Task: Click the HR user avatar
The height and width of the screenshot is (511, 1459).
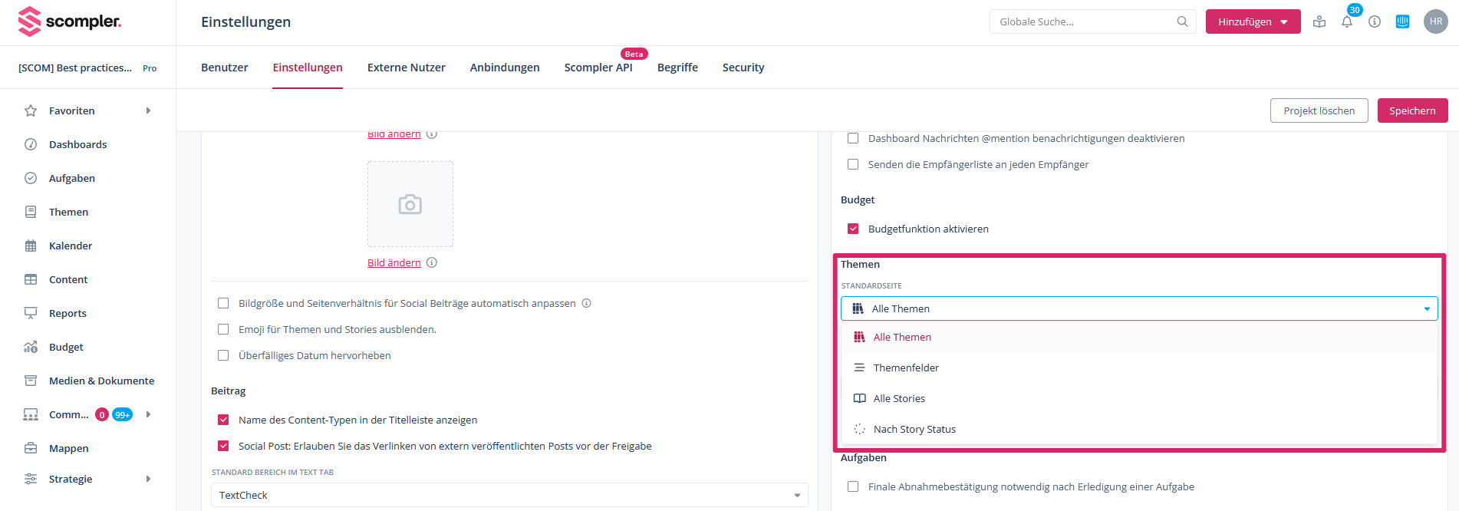Action: point(1435,21)
